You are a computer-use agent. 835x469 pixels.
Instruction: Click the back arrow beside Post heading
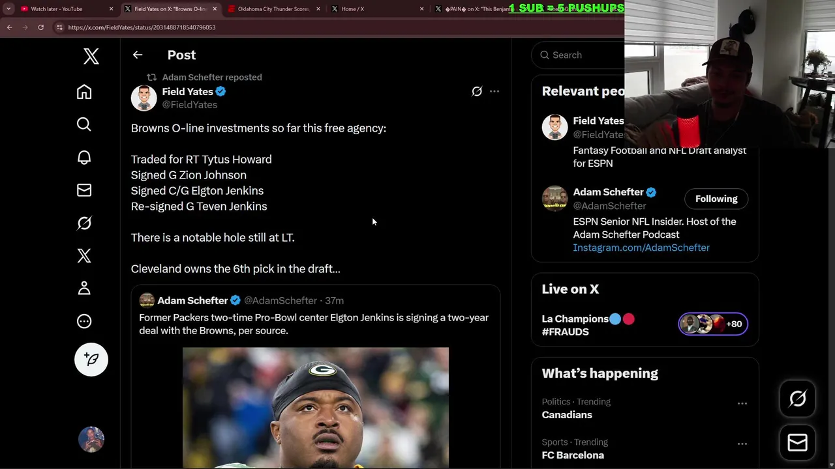[x=138, y=55]
